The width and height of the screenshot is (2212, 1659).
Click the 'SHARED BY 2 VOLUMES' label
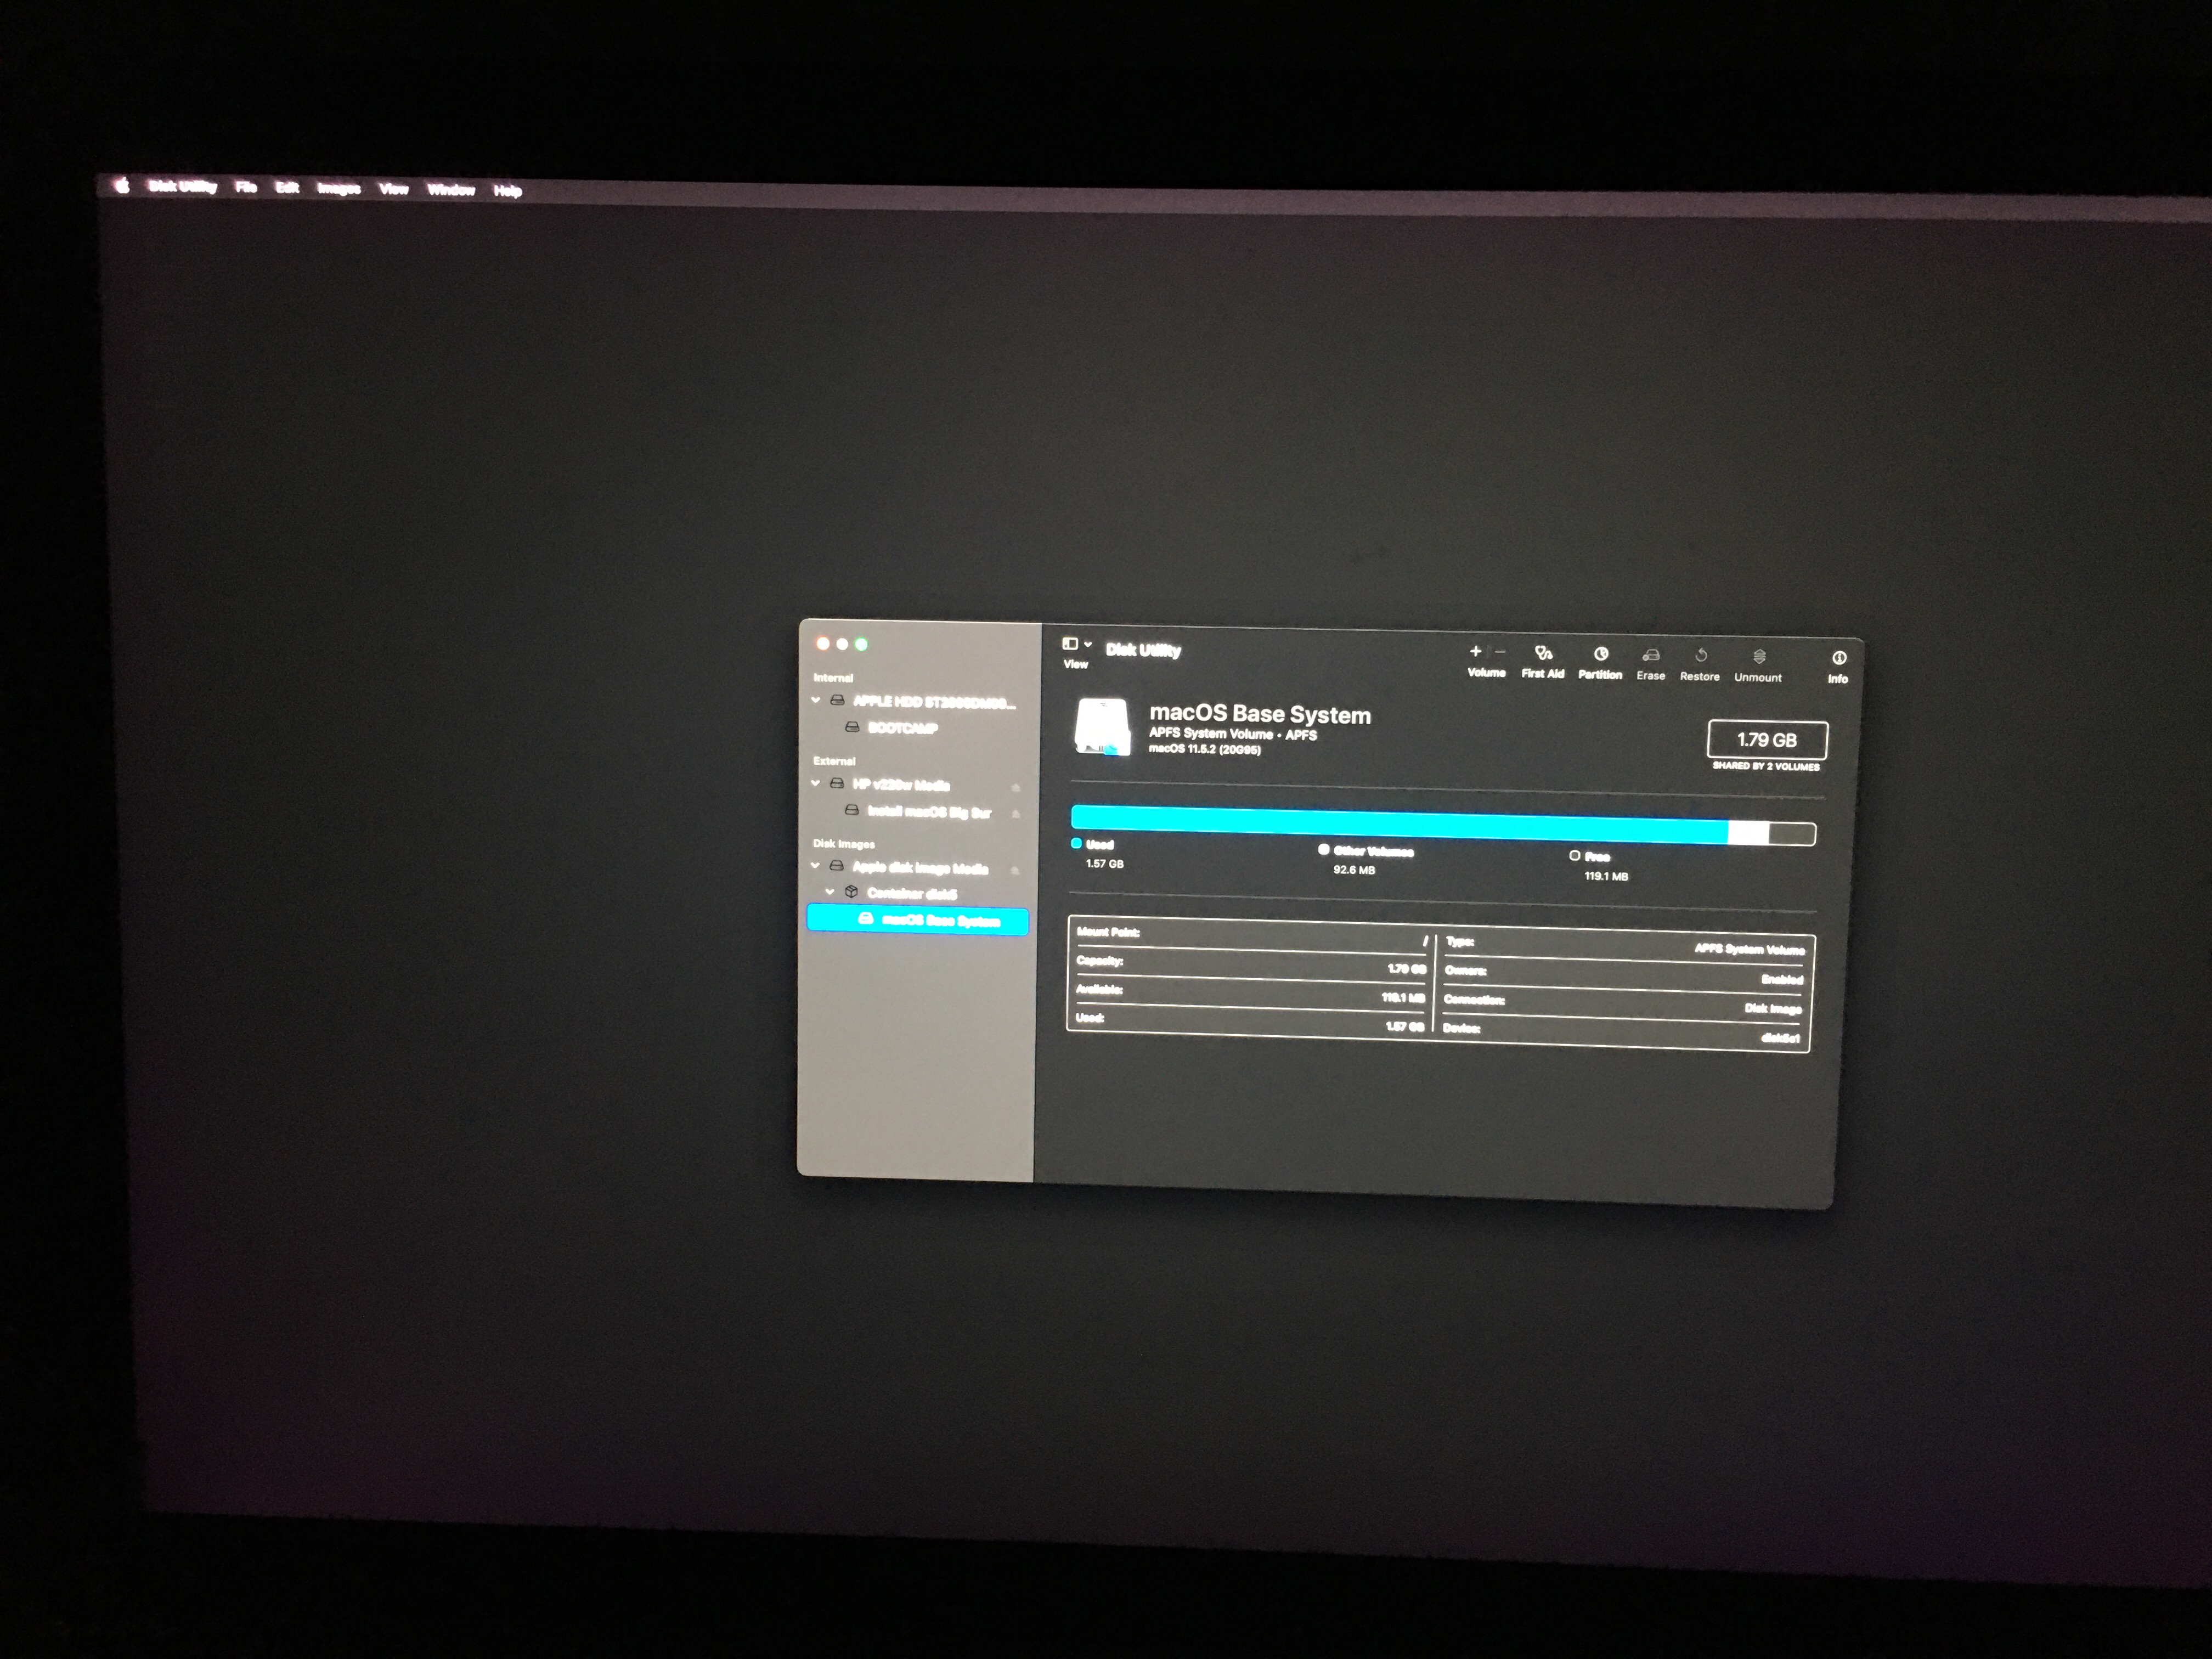[1766, 767]
